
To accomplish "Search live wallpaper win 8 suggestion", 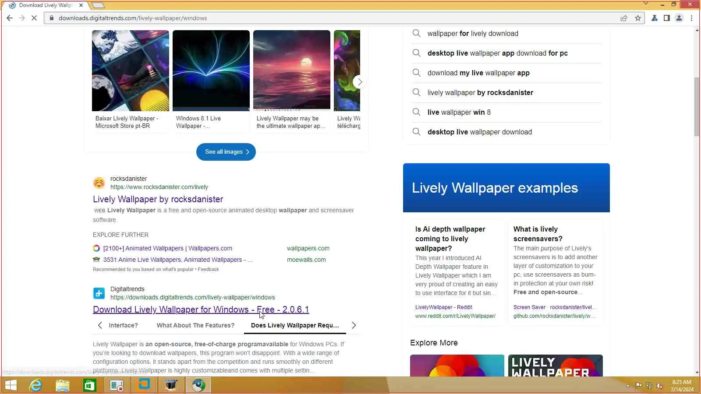I will coord(506,112).
